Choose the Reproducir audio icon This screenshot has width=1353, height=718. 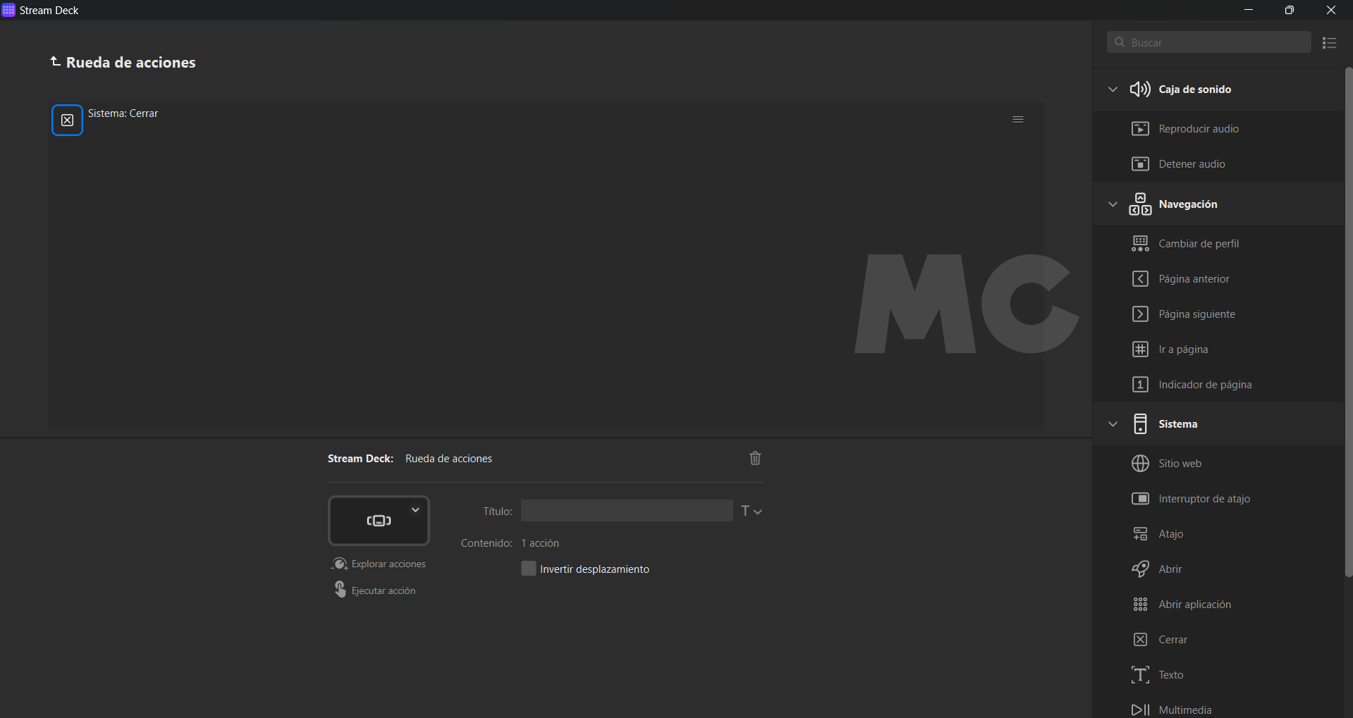[1140, 129]
